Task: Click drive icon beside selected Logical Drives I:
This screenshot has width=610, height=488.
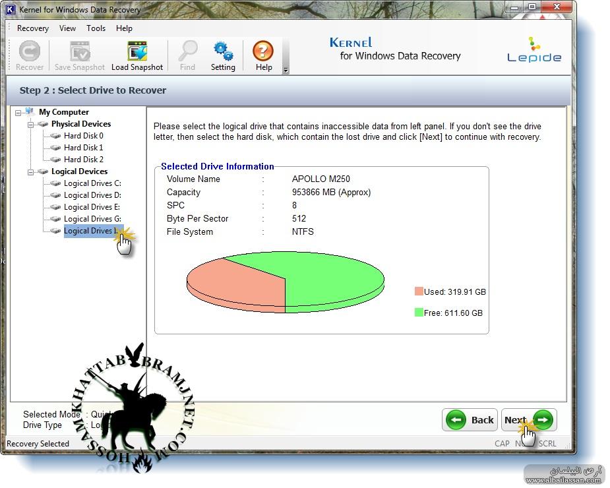Action: pos(55,231)
